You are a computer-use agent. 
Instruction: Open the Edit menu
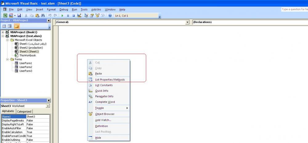(x=20, y=10)
